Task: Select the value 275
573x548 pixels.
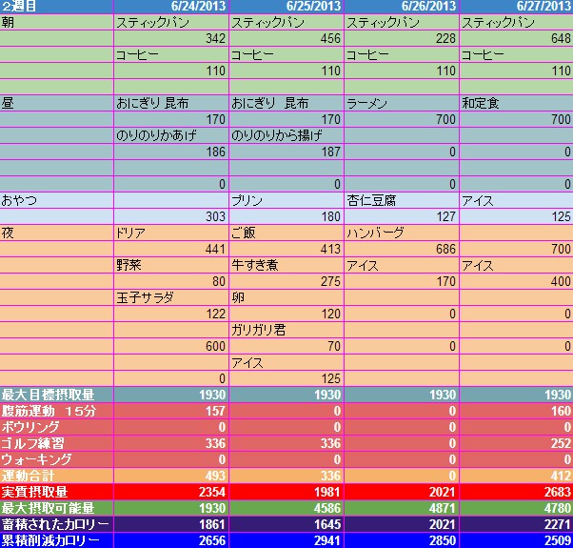Action: (x=286, y=281)
